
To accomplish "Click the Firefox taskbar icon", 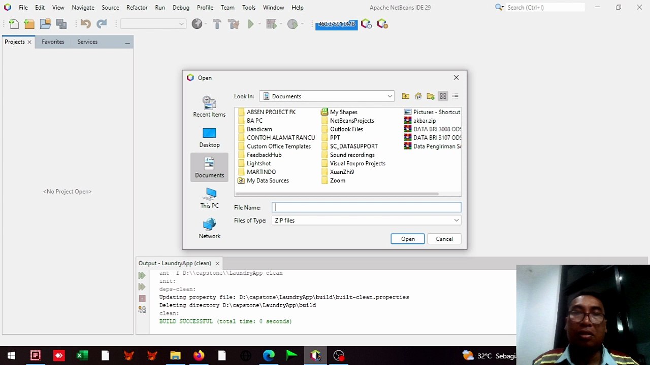I will (x=199, y=356).
